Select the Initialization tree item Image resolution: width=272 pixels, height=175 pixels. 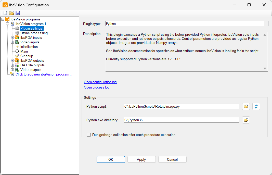tap(29, 47)
